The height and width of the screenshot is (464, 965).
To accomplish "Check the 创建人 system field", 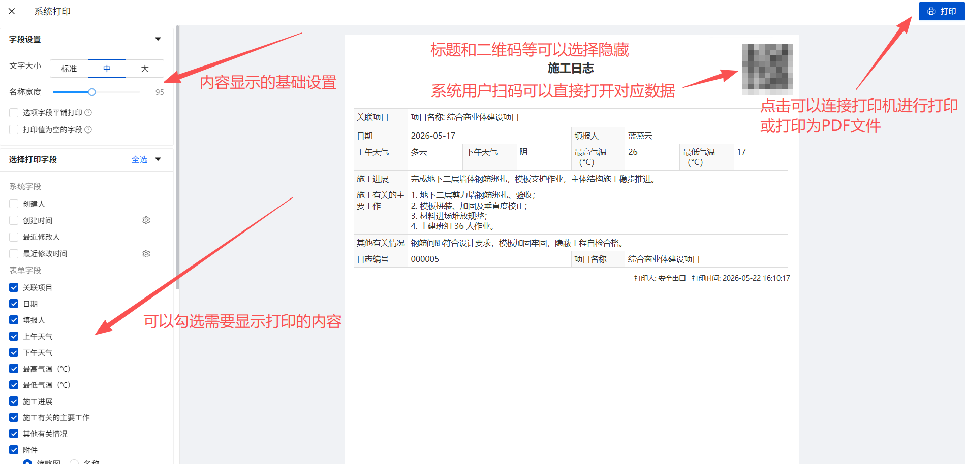I will click(x=14, y=204).
